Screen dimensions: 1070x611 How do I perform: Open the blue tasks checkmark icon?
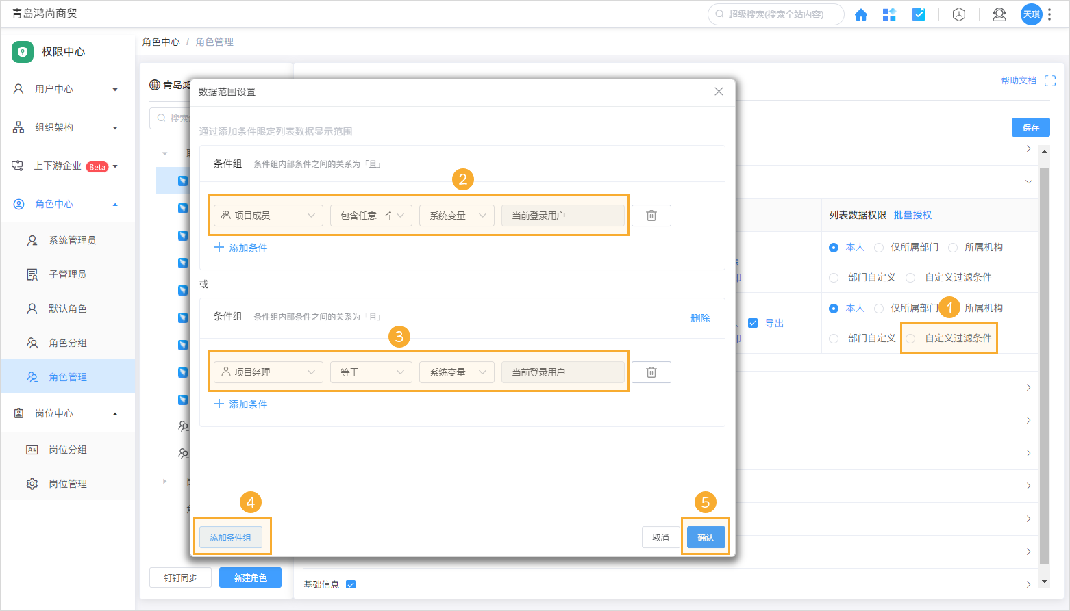coord(918,14)
